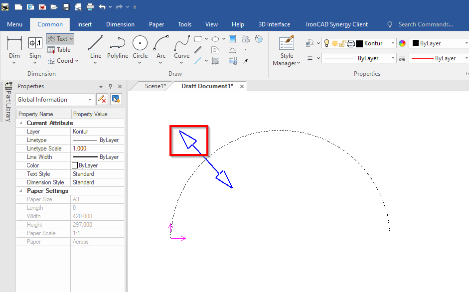The image size is (469, 292).
Task: Collapse the Paper Settings section
Action: click(x=20, y=191)
